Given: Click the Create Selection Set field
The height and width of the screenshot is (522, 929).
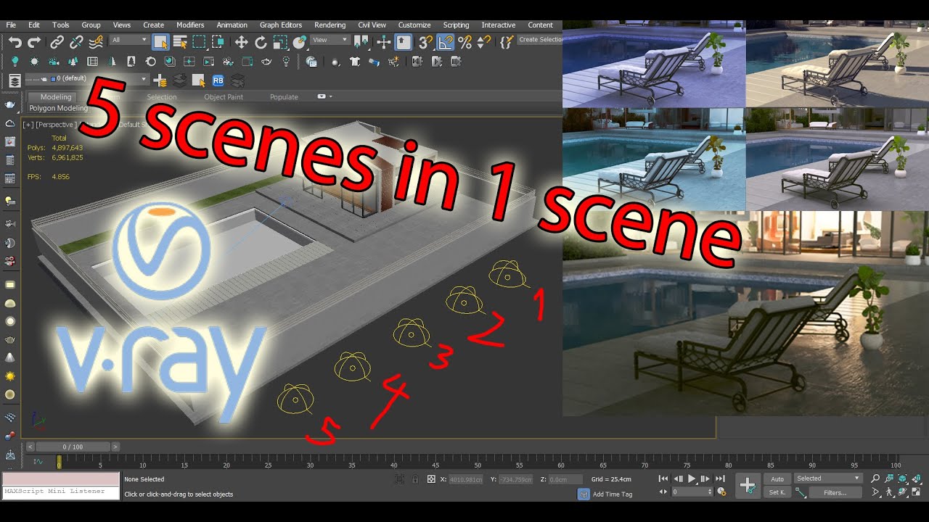Looking at the screenshot, I should tap(540, 40).
